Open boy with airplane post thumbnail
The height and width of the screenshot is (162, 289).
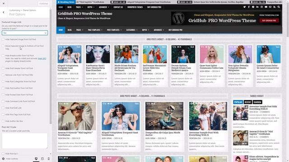[x=164, y=116]
